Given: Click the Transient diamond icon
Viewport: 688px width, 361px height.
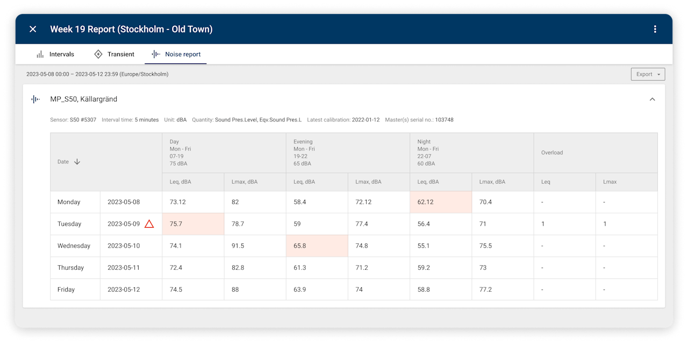Looking at the screenshot, I should pyautogui.click(x=98, y=54).
